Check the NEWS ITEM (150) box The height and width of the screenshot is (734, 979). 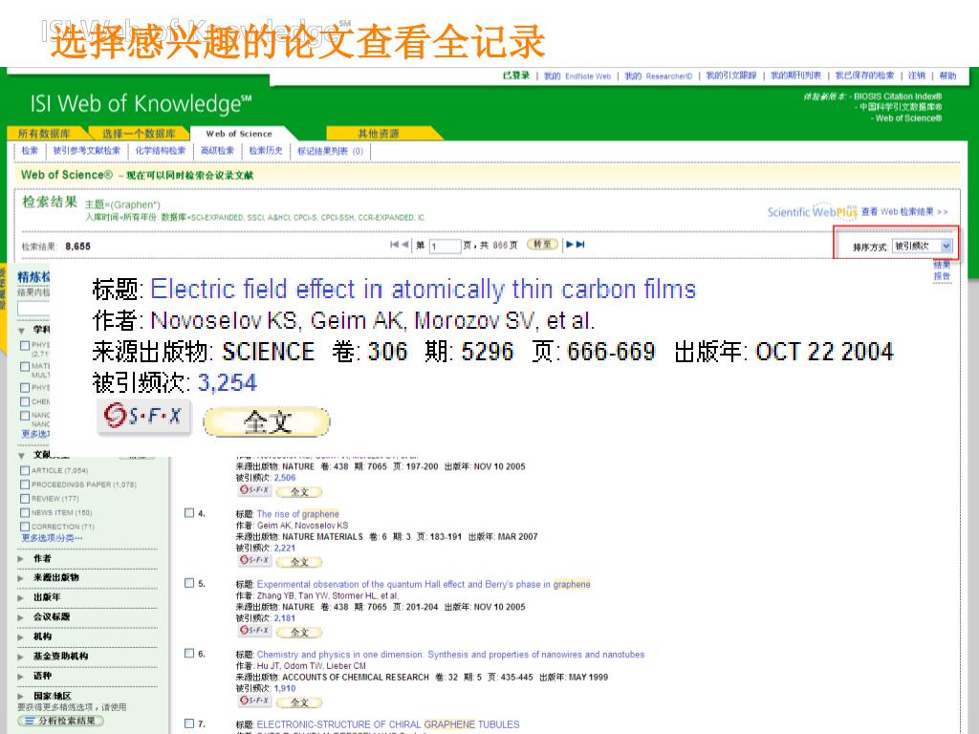point(25,512)
